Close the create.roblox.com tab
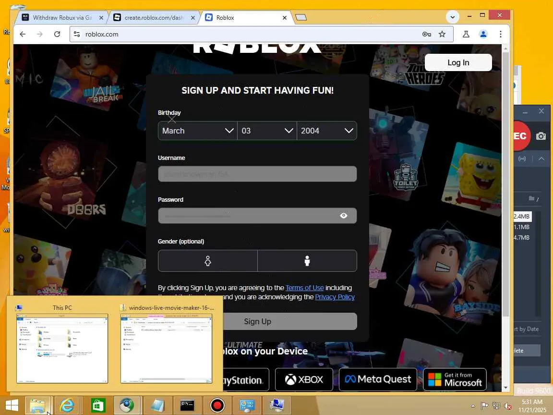553x415 pixels. 193,18
